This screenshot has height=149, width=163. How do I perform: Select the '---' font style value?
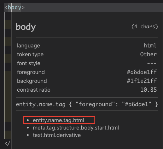tap(152, 63)
